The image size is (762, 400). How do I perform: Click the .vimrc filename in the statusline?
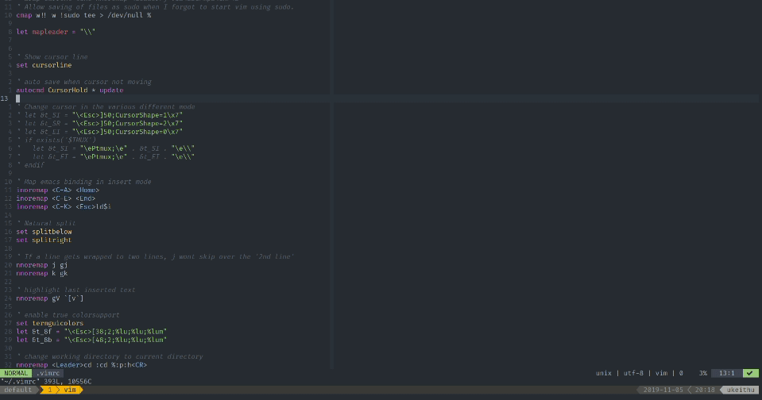pyautogui.click(x=48, y=373)
